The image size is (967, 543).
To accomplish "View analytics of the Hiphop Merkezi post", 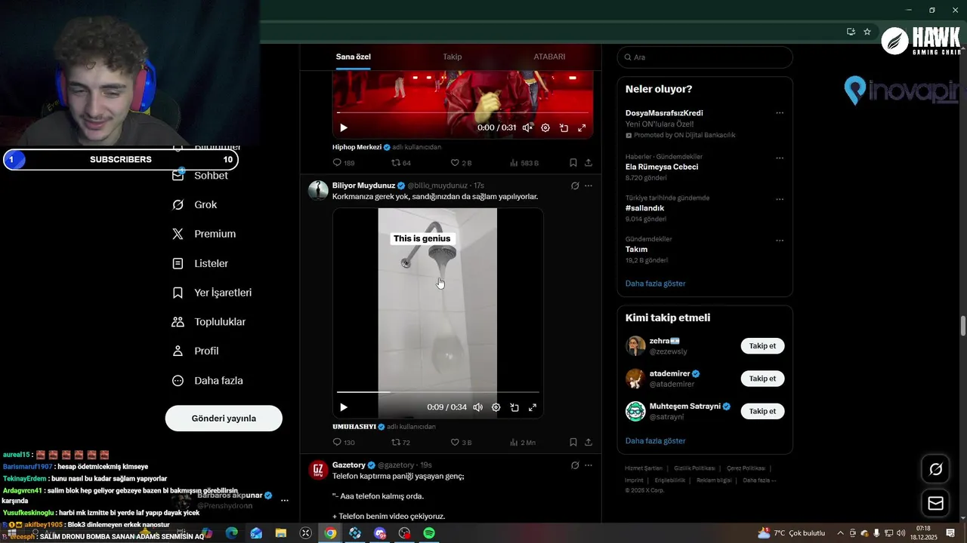I will point(524,163).
